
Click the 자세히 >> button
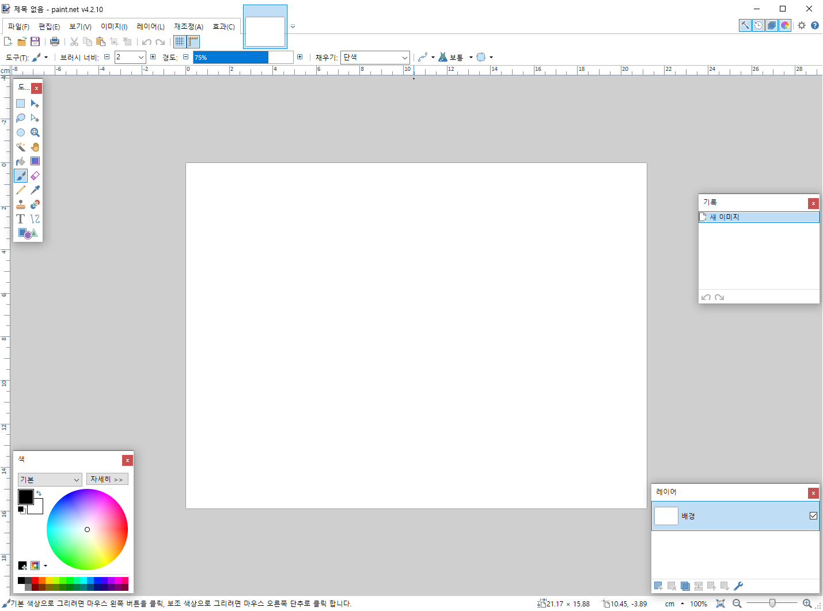(x=107, y=479)
